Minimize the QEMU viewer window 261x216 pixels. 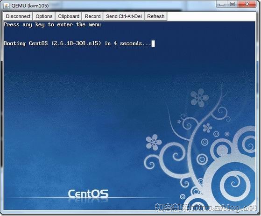(x=222, y=4)
